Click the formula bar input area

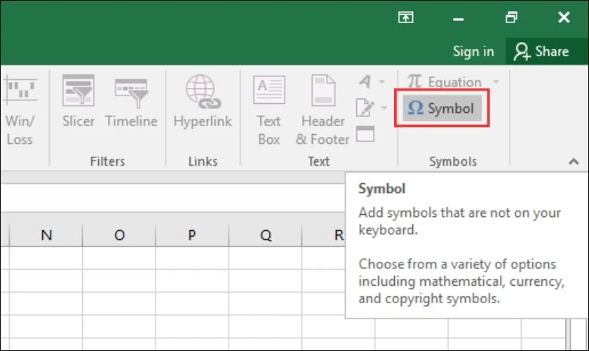(x=172, y=198)
